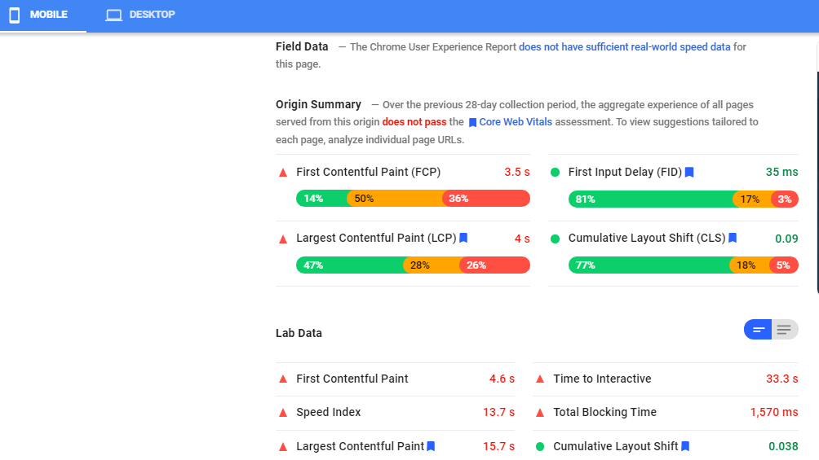Screen dimensions: 819x460
Task: Click the Time to Interactive metric row
Action: click(666, 379)
